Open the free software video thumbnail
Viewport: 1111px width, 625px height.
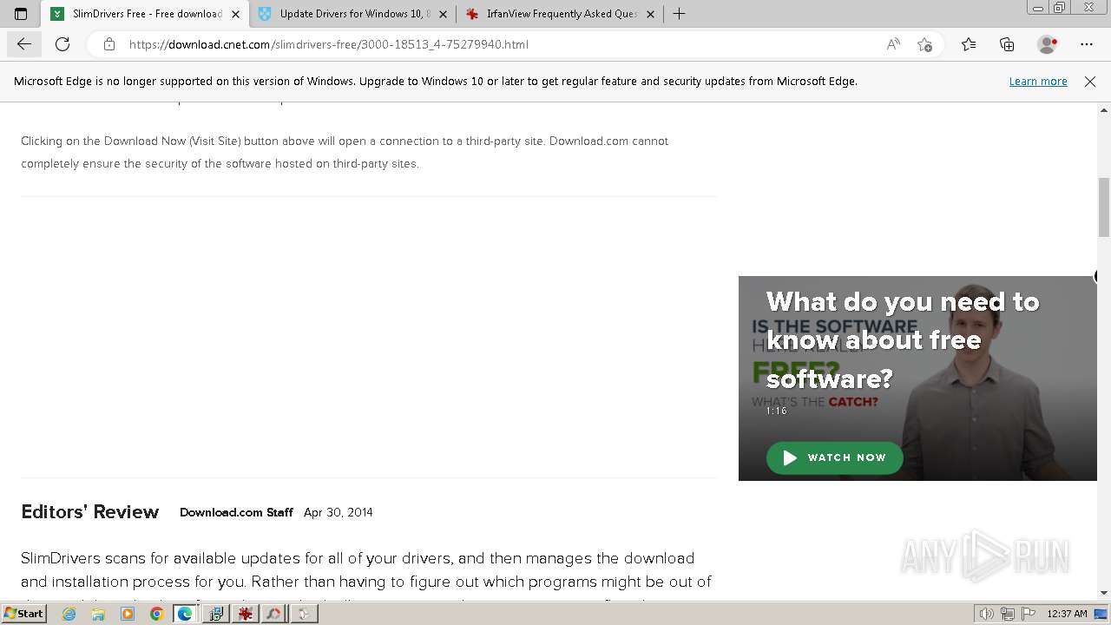pyautogui.click(x=917, y=378)
